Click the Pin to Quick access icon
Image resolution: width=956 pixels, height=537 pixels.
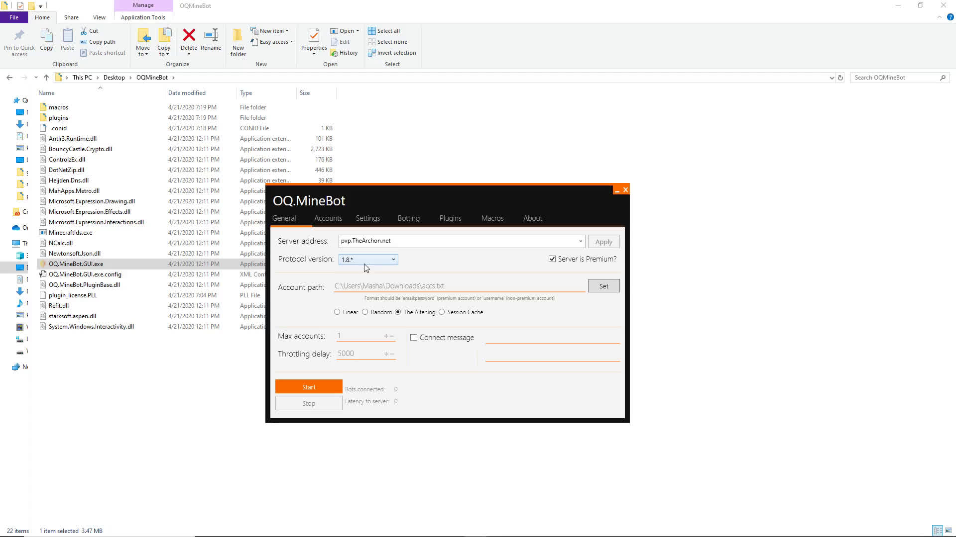[x=19, y=36]
